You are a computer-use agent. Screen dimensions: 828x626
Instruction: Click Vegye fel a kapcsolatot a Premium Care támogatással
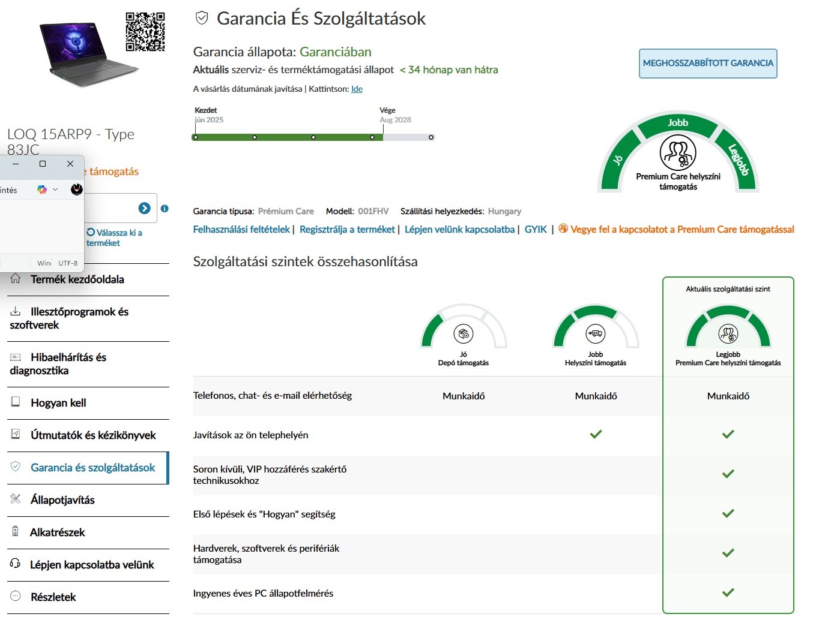pos(682,230)
